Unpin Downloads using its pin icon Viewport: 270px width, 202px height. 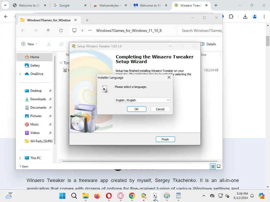click(x=50, y=99)
